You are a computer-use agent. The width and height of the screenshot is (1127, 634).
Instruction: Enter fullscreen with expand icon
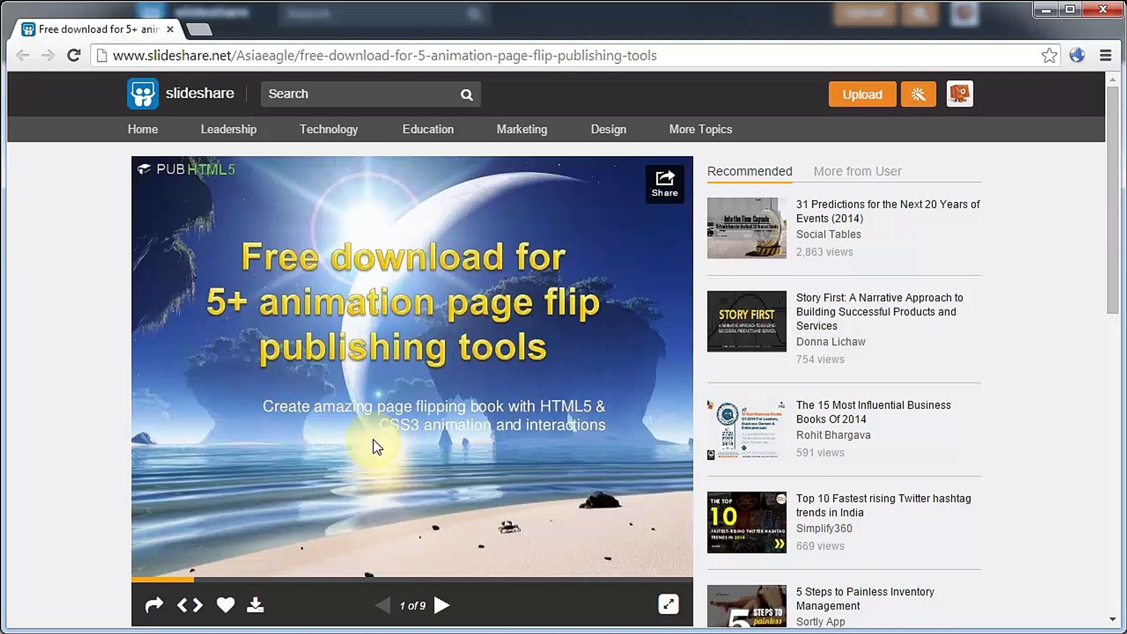click(668, 604)
